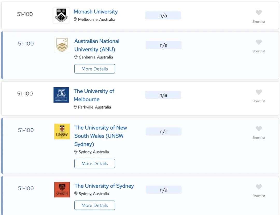Tap heart icon beside University of Sydney

[258, 187]
